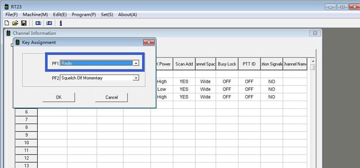Create a new file from toolbar

point(7,23)
